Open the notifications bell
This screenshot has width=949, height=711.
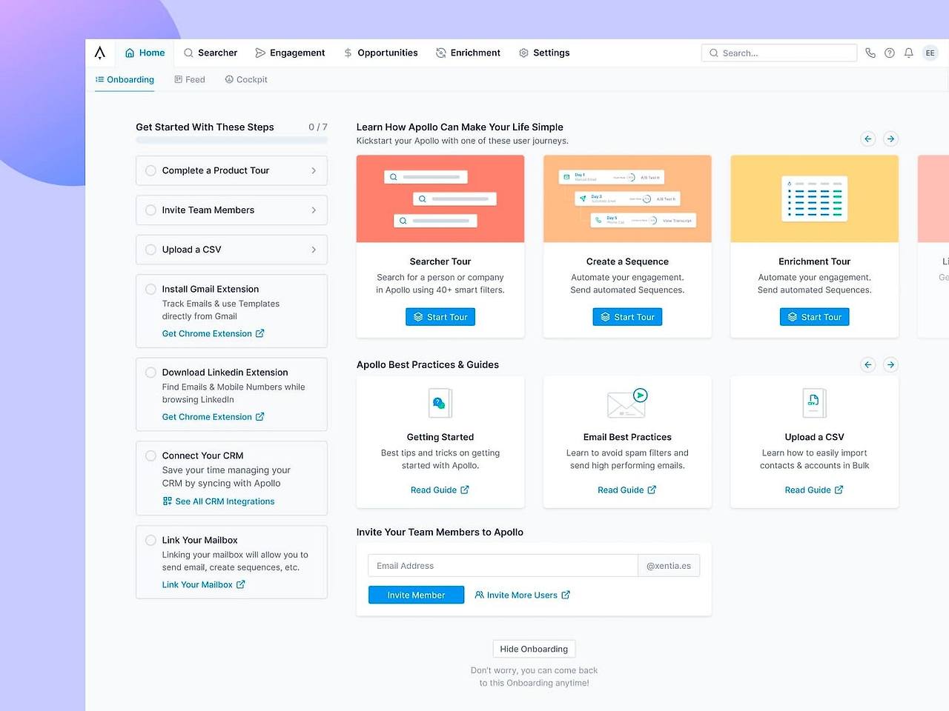908,53
